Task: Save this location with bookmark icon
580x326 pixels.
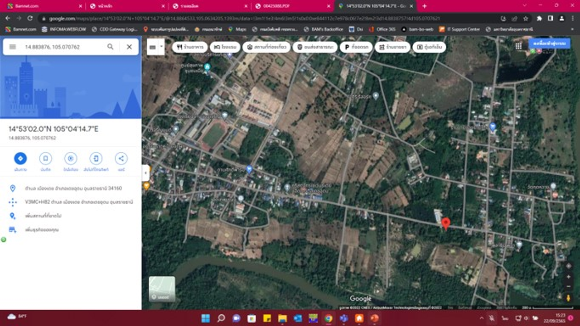Action: coord(45,158)
